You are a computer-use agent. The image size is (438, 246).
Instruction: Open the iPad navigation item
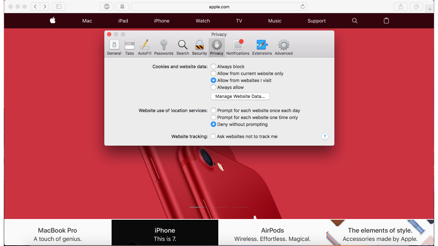coord(123,21)
